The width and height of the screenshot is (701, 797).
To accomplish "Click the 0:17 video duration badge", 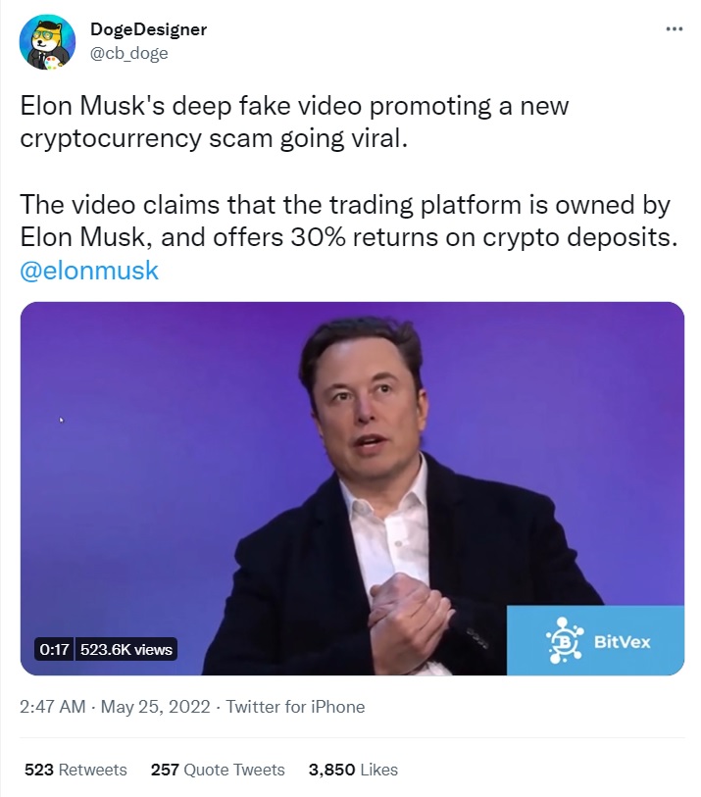I will click(x=53, y=649).
